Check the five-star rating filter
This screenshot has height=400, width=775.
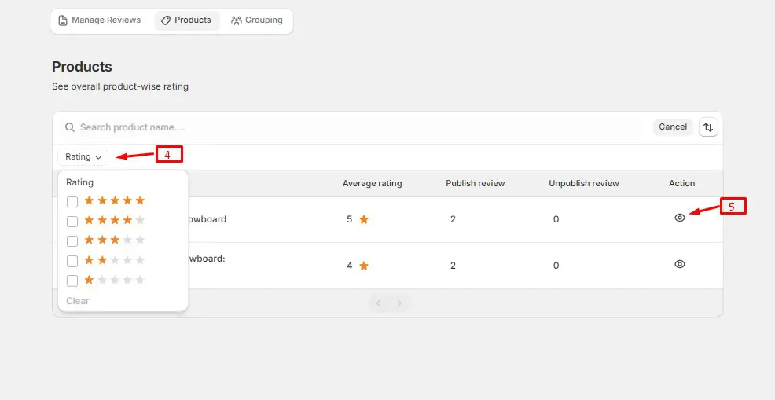pyautogui.click(x=72, y=202)
